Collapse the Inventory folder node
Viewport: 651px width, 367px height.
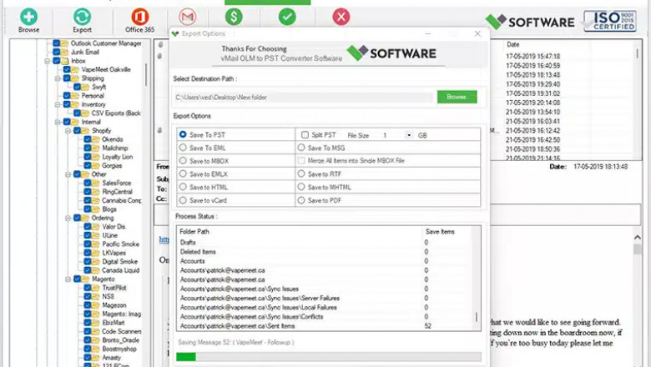58,104
